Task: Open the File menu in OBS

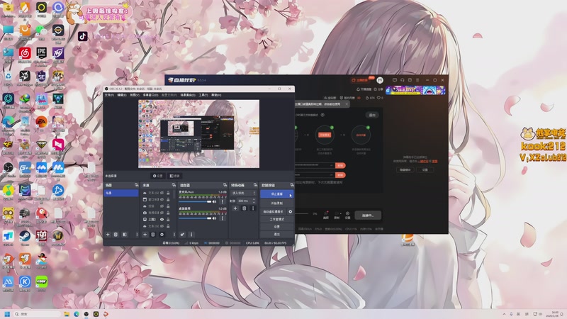Action: (x=109, y=95)
